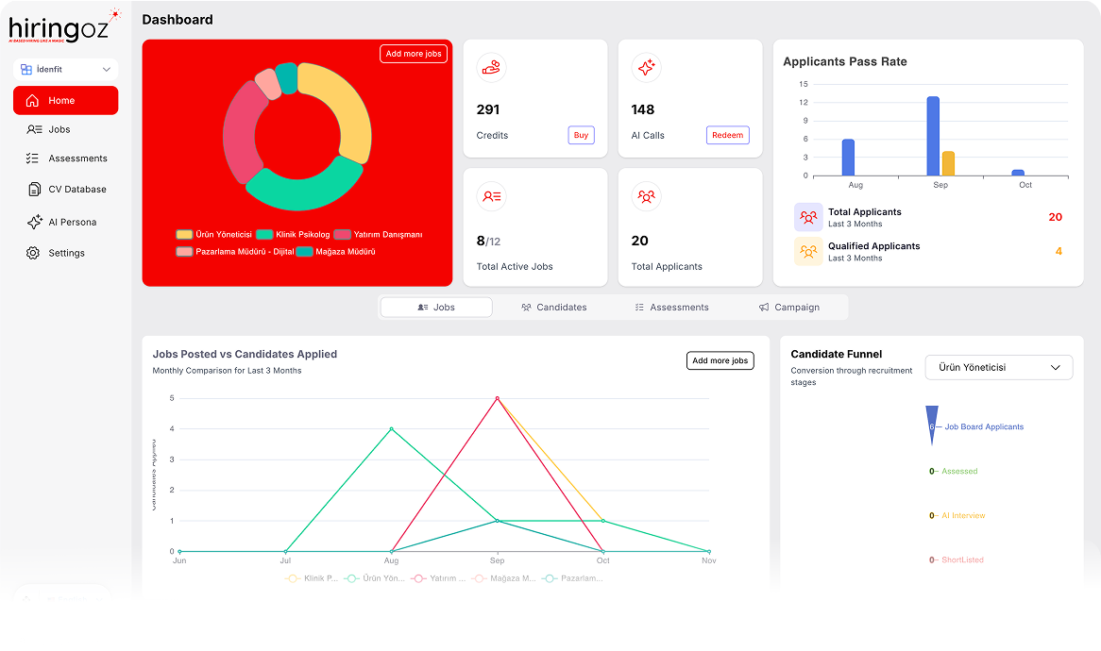Open the idenfit workspace dropdown
Screen dimensions: 1101x651
[x=65, y=70]
